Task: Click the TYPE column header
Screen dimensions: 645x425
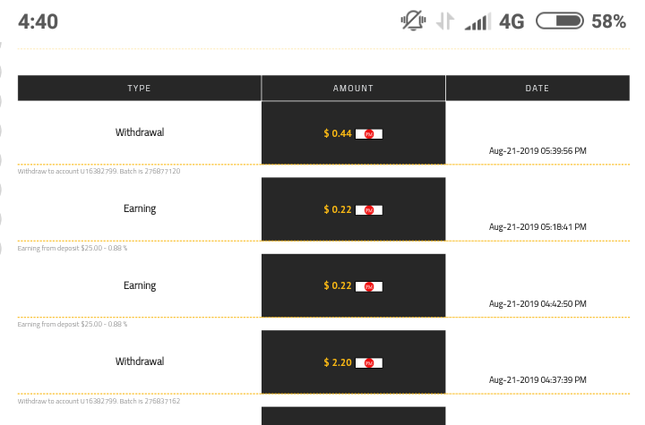Action: (139, 89)
